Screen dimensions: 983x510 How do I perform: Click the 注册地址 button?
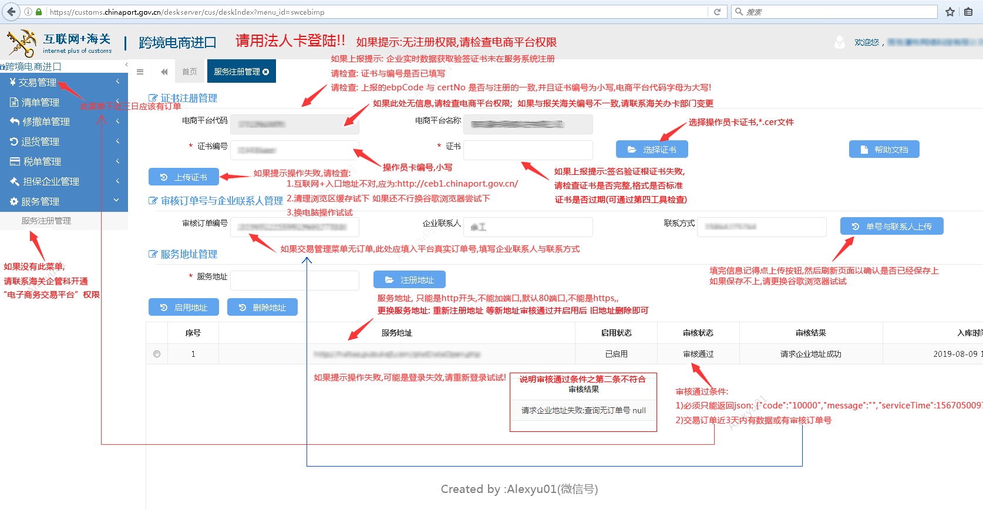(x=409, y=280)
